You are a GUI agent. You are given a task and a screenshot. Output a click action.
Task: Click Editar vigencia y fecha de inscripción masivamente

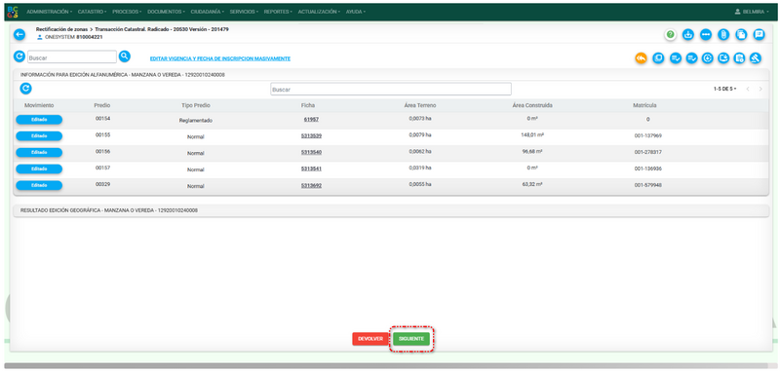pyautogui.click(x=220, y=58)
